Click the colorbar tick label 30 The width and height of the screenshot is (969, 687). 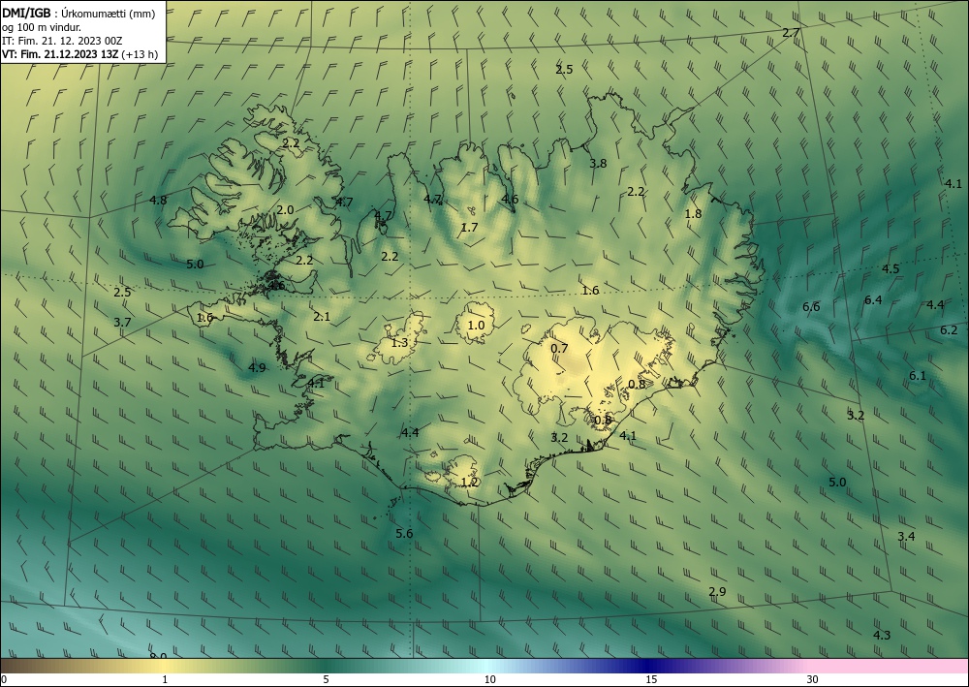tap(812, 679)
